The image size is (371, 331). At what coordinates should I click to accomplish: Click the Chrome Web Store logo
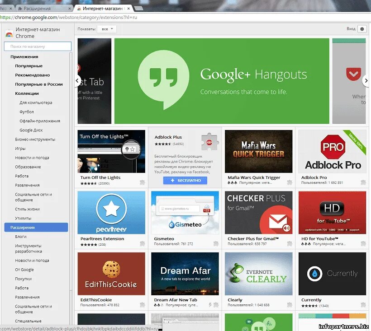[x=9, y=33]
